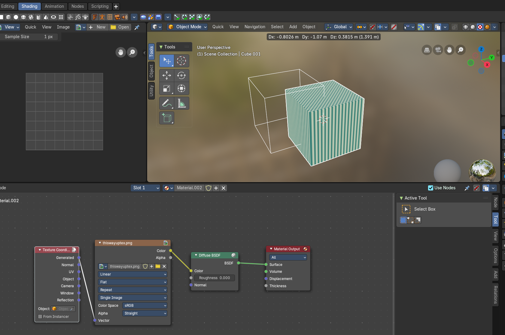Open the Linear interpolation dropdown
This screenshot has height=335, width=505.
(132, 274)
